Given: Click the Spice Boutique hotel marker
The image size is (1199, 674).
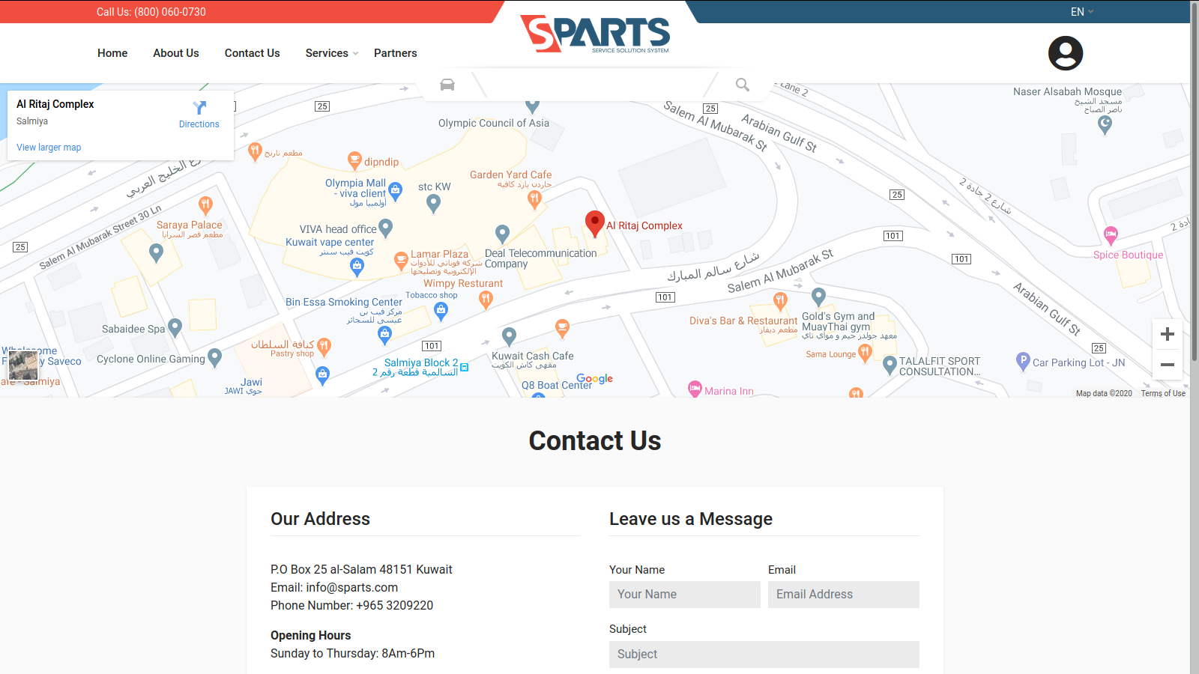Looking at the screenshot, I should [x=1111, y=235].
